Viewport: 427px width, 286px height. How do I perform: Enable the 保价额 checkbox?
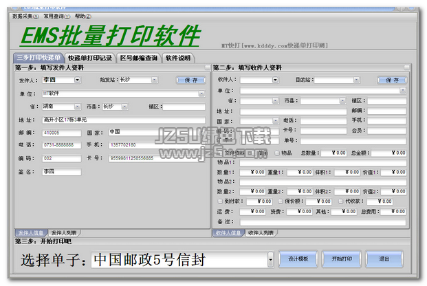(281, 201)
